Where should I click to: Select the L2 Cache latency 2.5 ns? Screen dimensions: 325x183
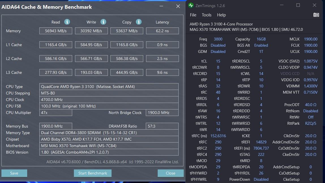(162, 59)
